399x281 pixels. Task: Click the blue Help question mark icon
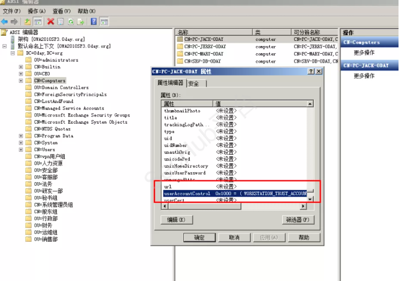point(94,21)
